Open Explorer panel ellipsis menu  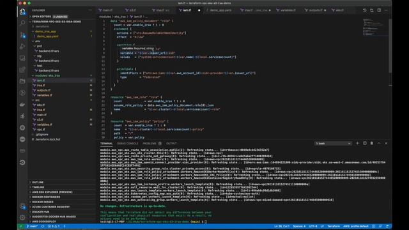(90, 10)
